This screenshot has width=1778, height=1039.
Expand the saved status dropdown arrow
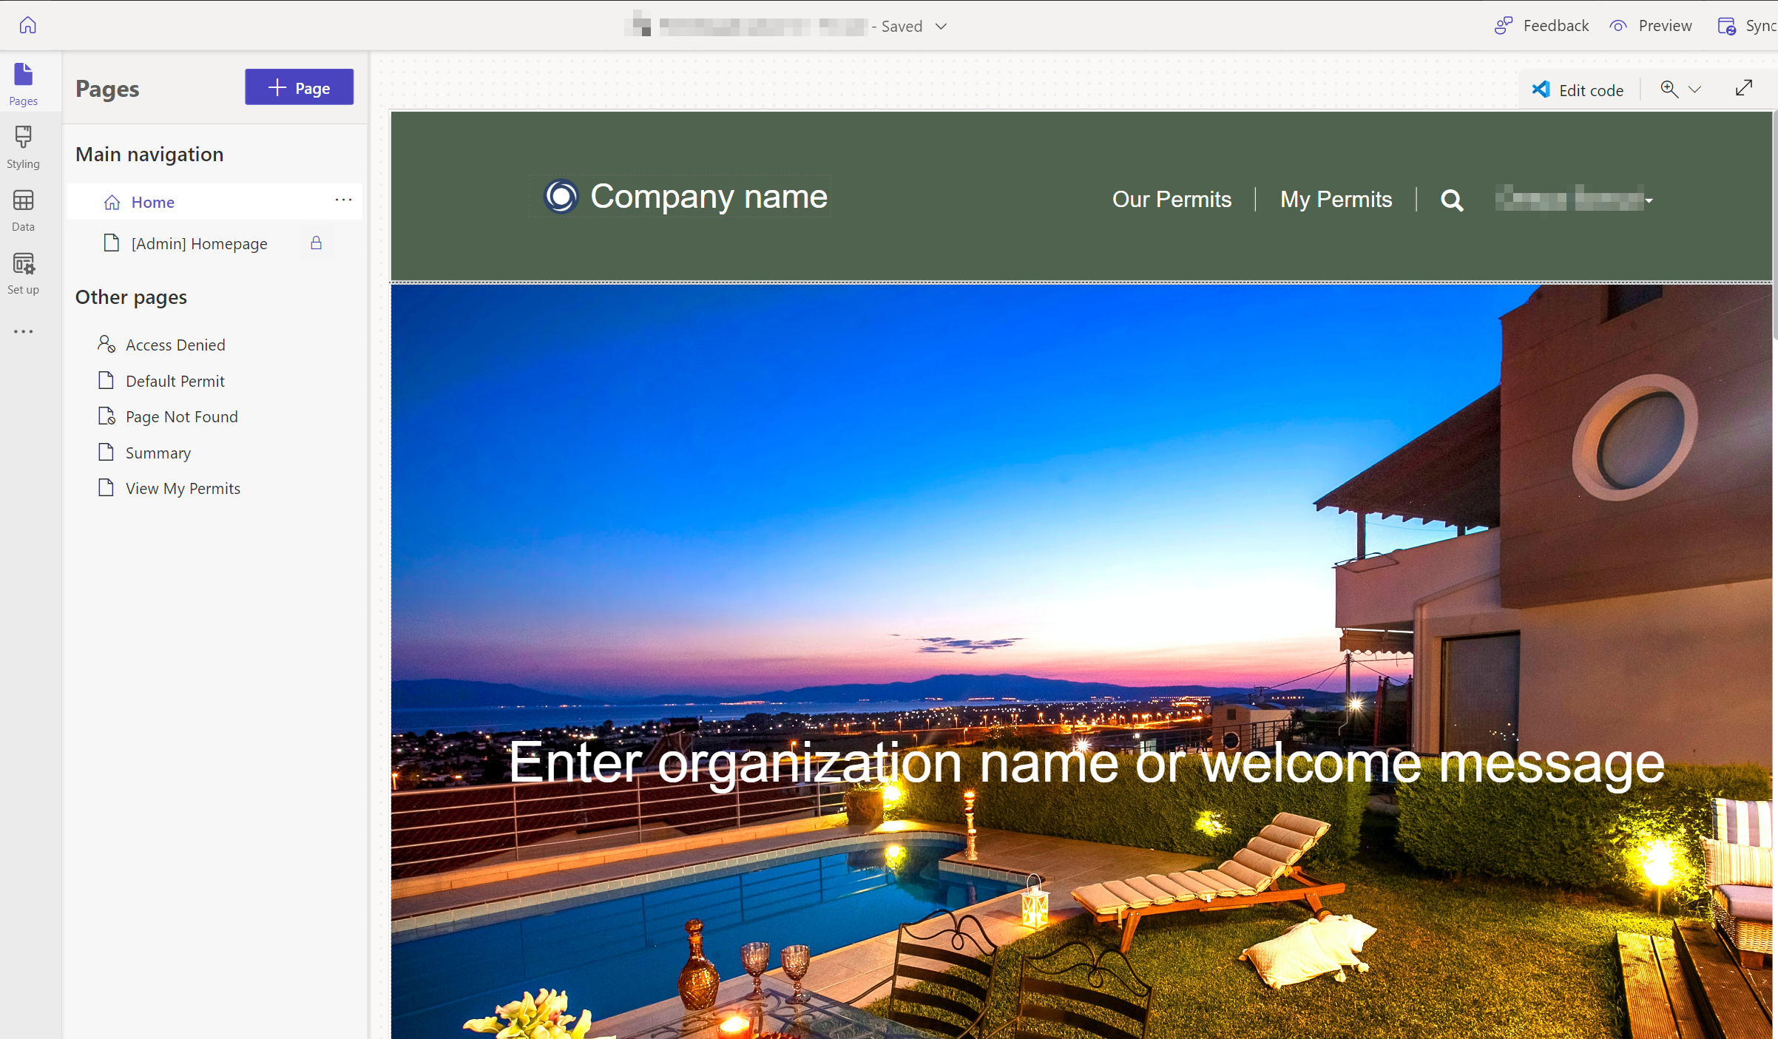(x=941, y=24)
